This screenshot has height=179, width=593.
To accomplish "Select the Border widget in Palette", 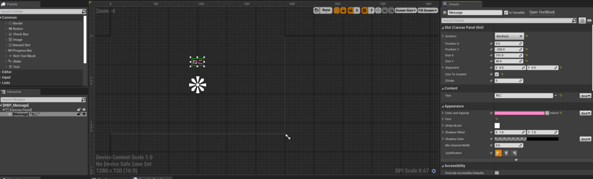I will 18,23.
